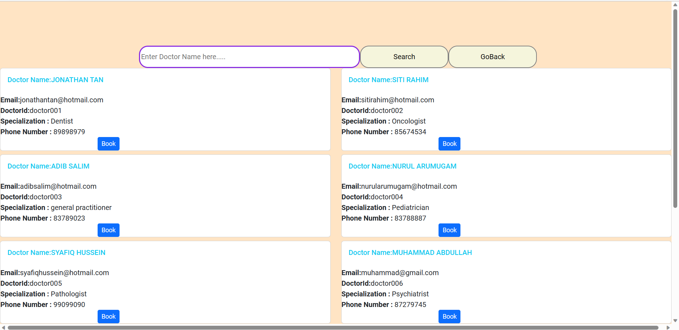Image resolution: width=679 pixels, height=330 pixels.
Task: Click the vertical scrollbar down arrow
Action: (x=675, y=320)
